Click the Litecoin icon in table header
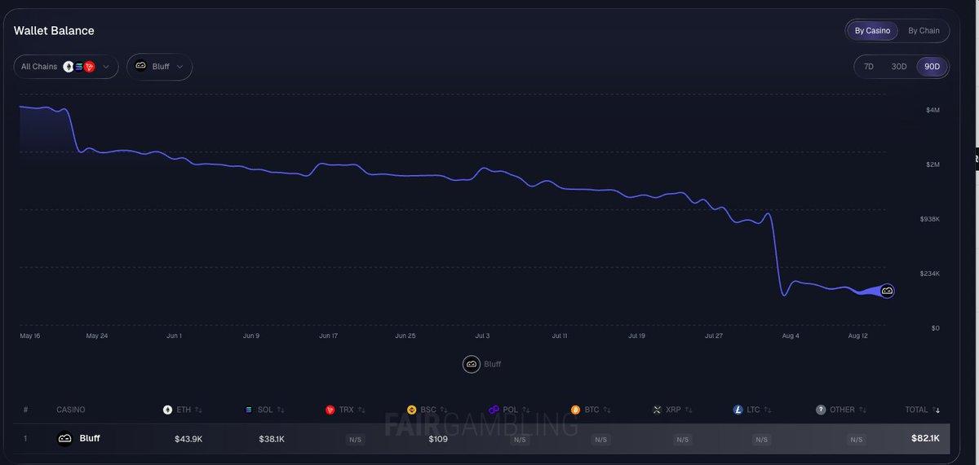The width and height of the screenshot is (979, 465). point(738,410)
